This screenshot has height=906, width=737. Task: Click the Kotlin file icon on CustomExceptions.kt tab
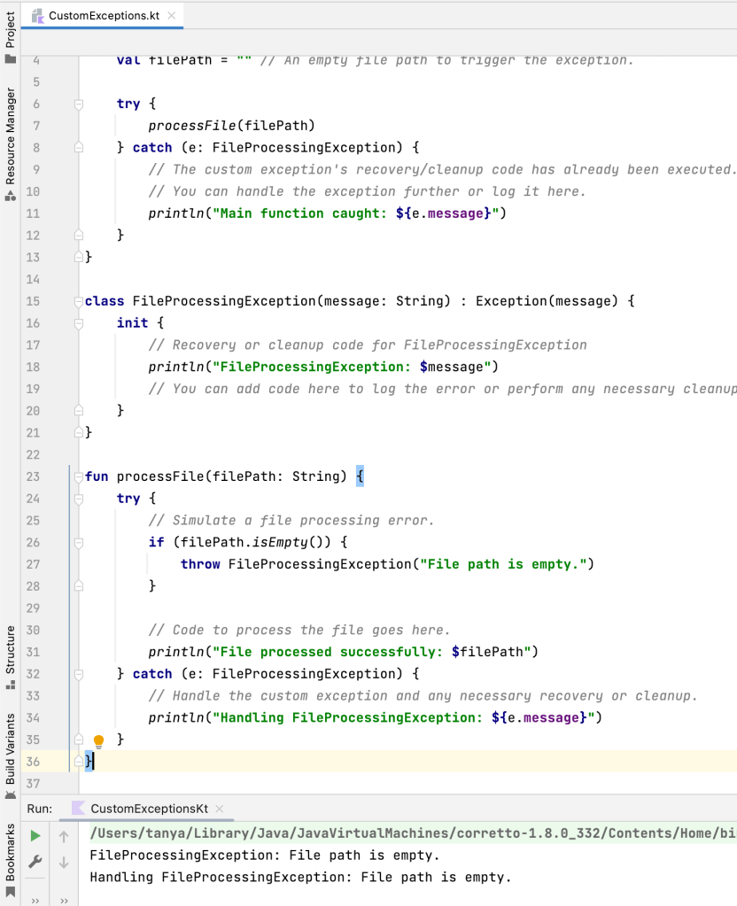(x=37, y=15)
